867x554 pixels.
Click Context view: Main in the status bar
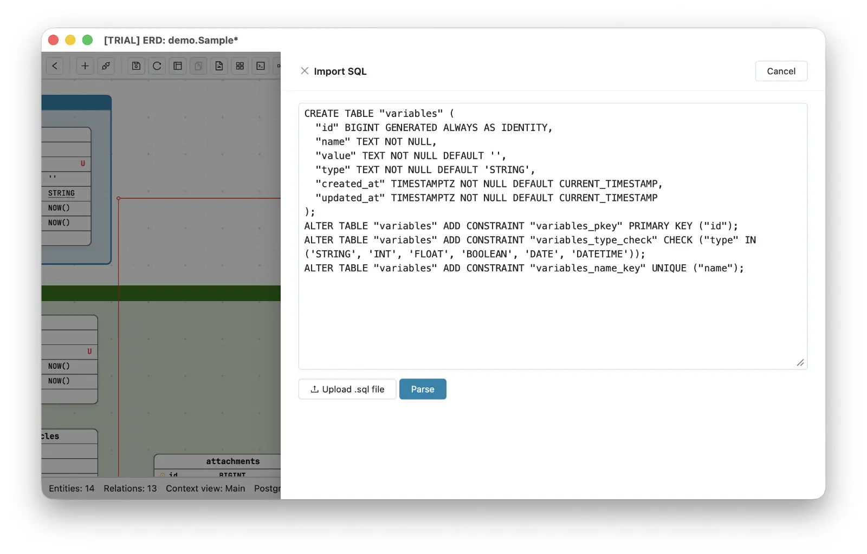tap(205, 488)
